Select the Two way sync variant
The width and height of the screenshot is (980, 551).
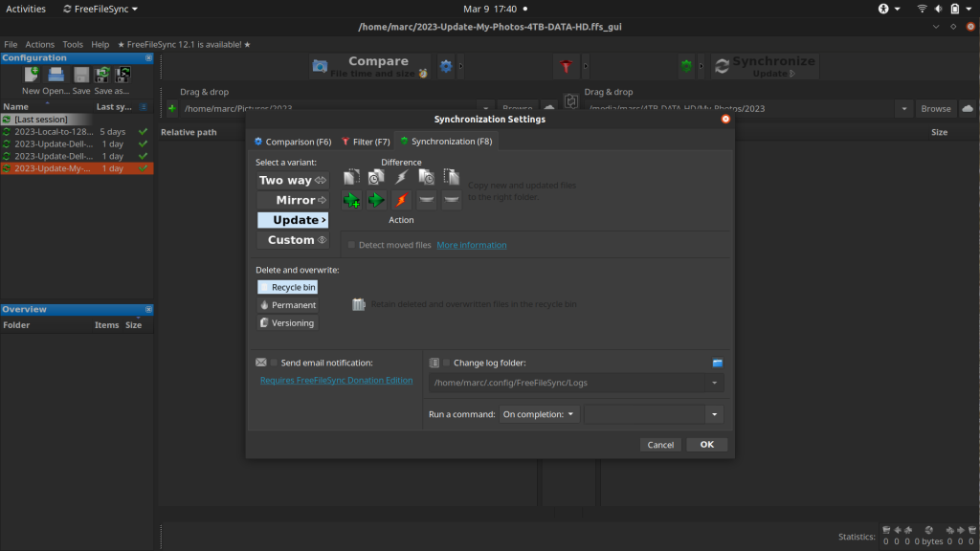(293, 181)
